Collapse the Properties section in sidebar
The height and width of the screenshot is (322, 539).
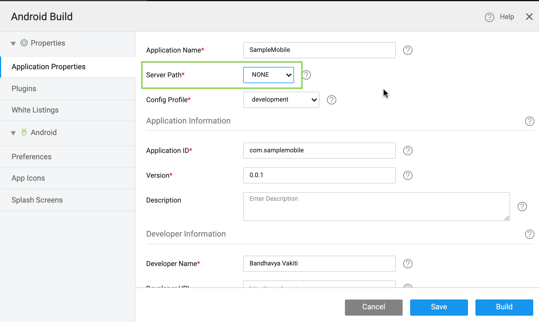coord(13,43)
